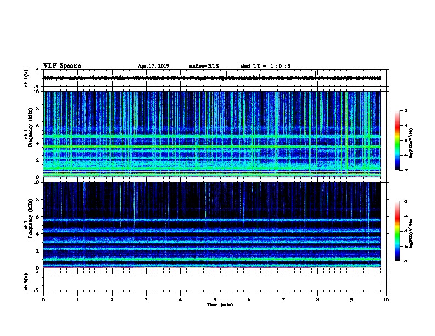
Task: Click the ch.2 "Frequency (kHz)" axis label
Action: click(x=30, y=219)
